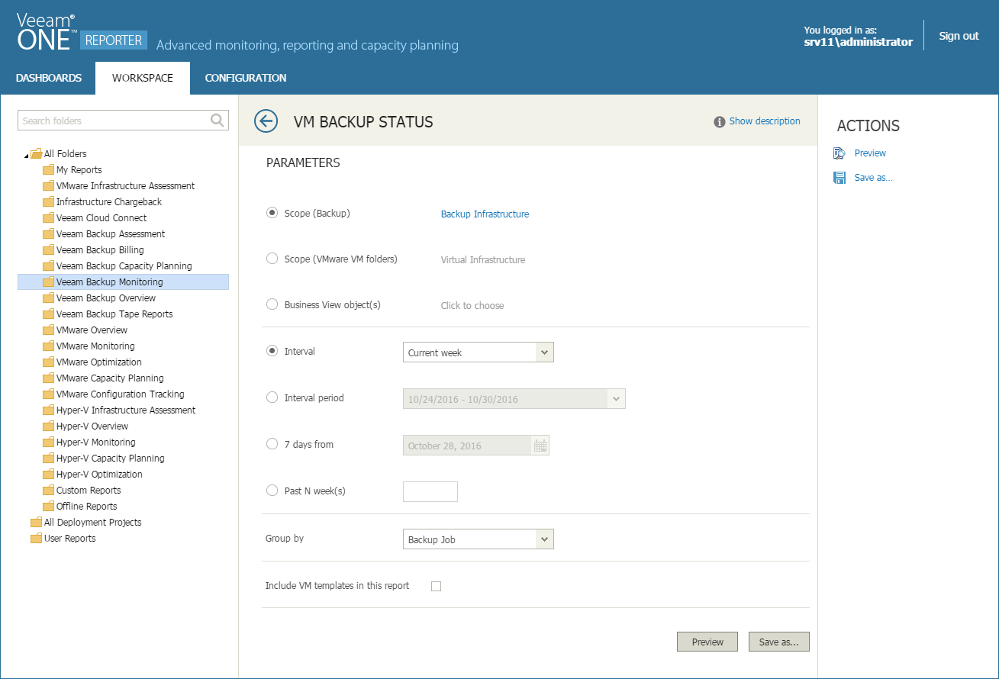999x679 pixels.
Task: Click the folder icon for My Reports
Action: click(48, 169)
